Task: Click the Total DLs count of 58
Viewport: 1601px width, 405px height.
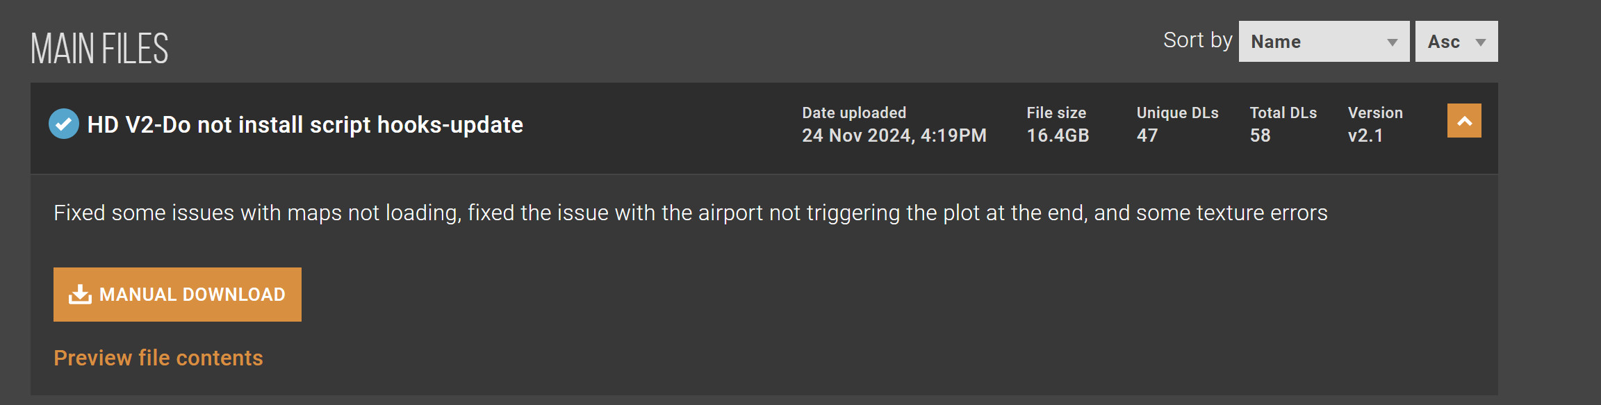Action: coord(1260,135)
